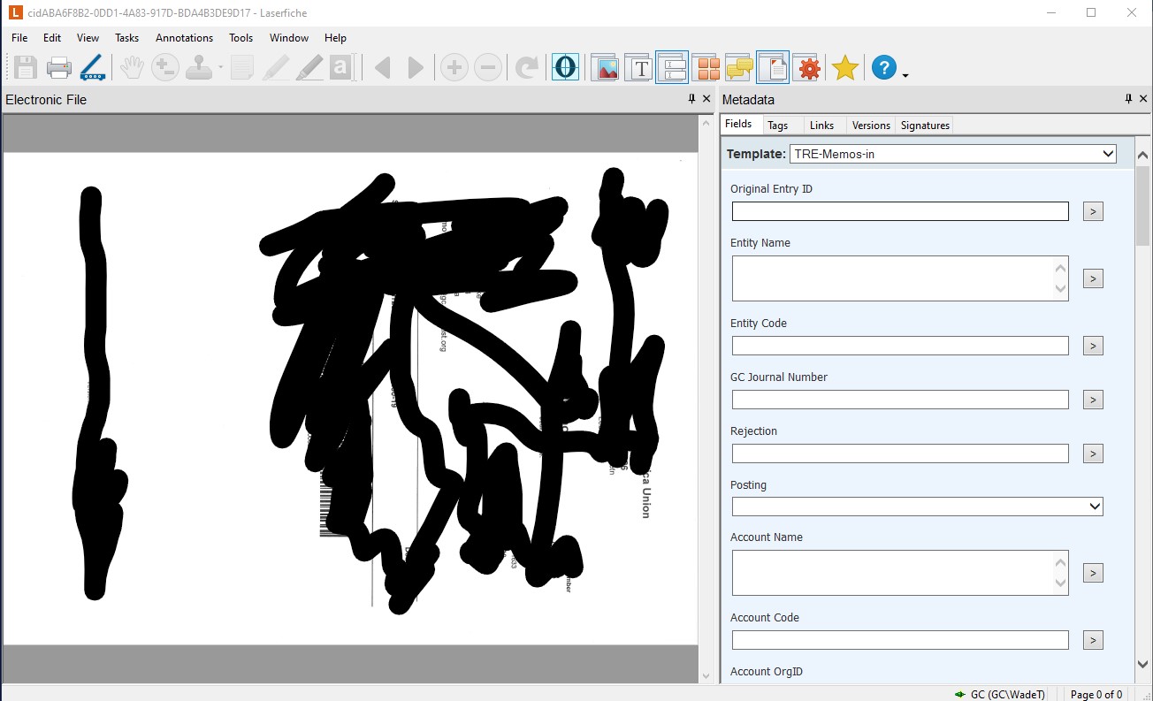Click the Scan document icon
1153x701 pixels.
point(92,67)
